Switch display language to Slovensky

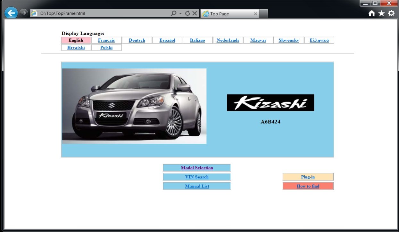289,40
